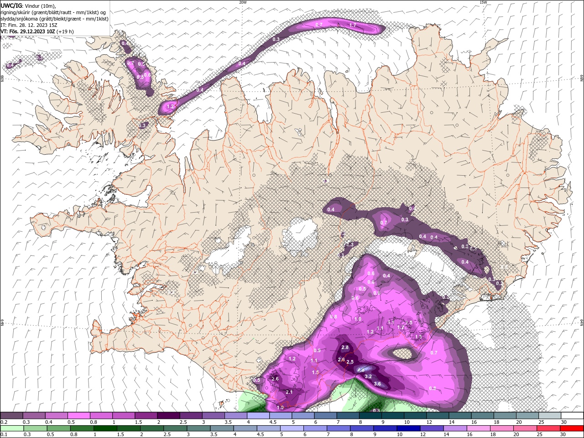Click the '3.6' precipitation value
The image size is (584, 438).
(x=377, y=384)
